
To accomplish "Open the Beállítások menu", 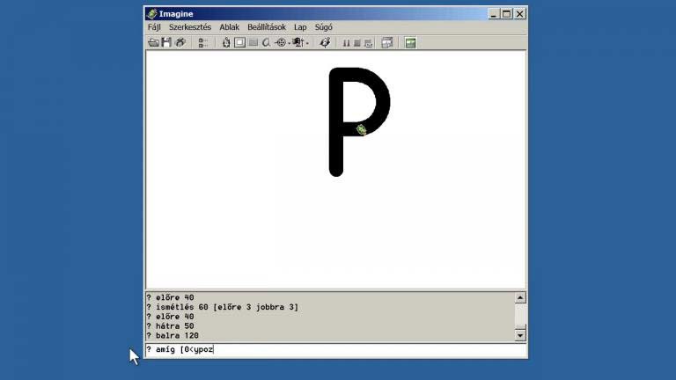I will point(267,27).
